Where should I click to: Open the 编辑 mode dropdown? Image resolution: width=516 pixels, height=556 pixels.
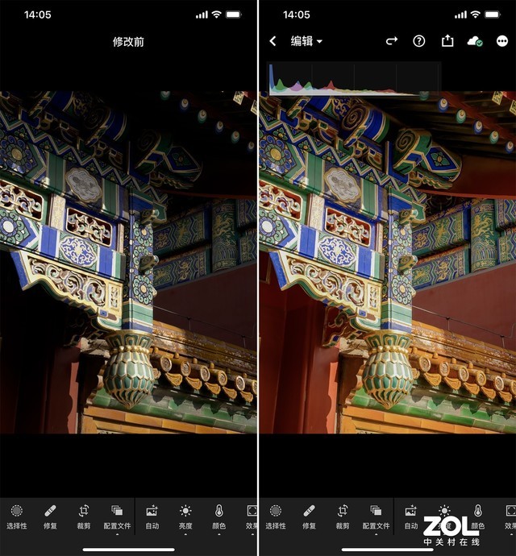point(306,41)
